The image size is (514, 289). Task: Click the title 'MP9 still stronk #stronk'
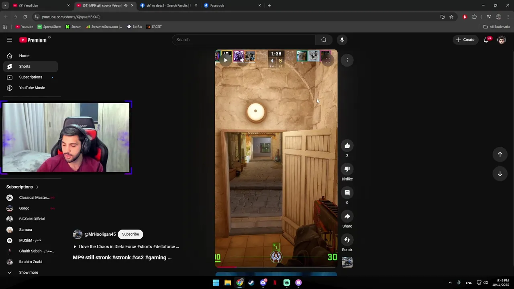122,258
